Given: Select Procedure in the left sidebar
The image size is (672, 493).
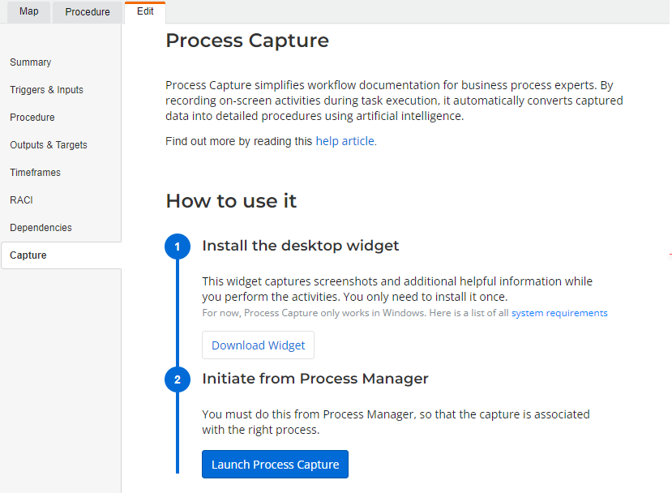Looking at the screenshot, I should tap(32, 117).
